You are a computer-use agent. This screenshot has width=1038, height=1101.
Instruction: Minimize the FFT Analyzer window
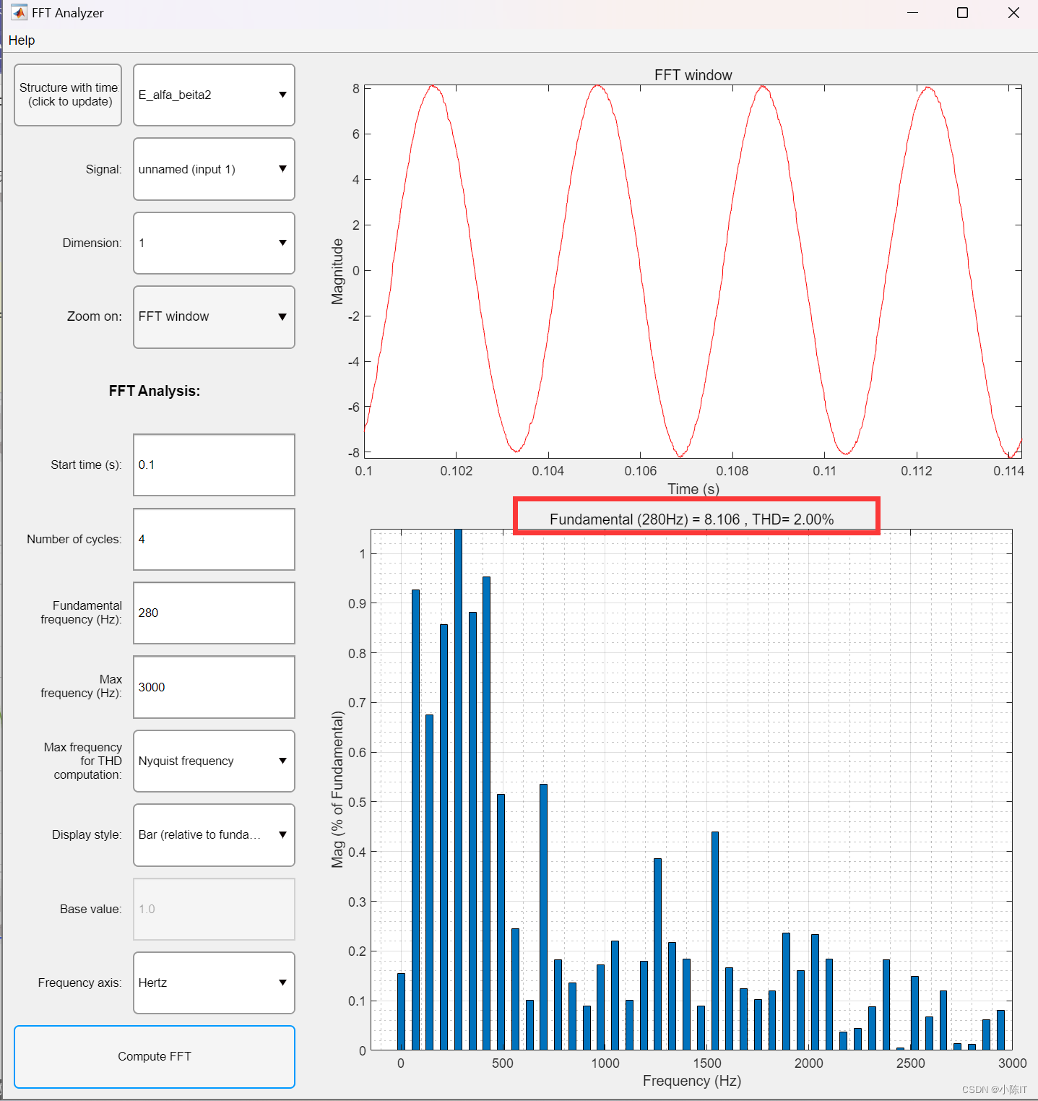pos(912,13)
